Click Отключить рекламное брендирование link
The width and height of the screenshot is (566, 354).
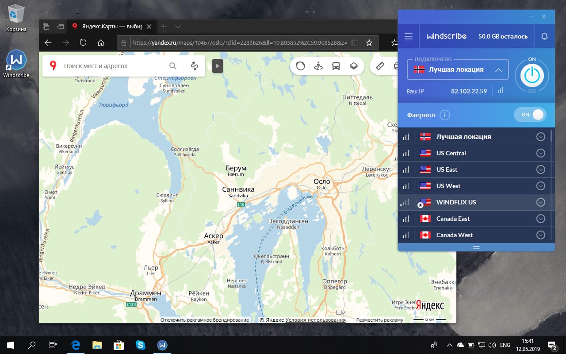pos(205,320)
